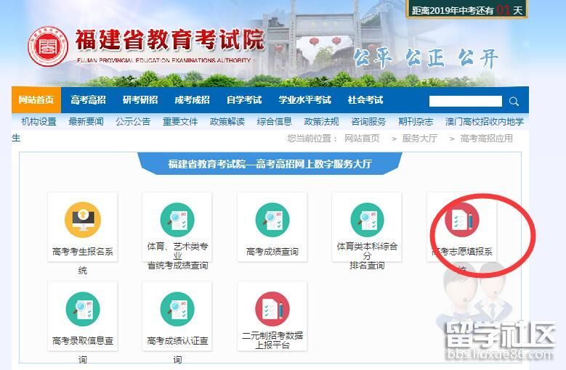The height and width of the screenshot is (370, 566).
Task: Go to the 研考研招 menu
Action: pos(140,100)
